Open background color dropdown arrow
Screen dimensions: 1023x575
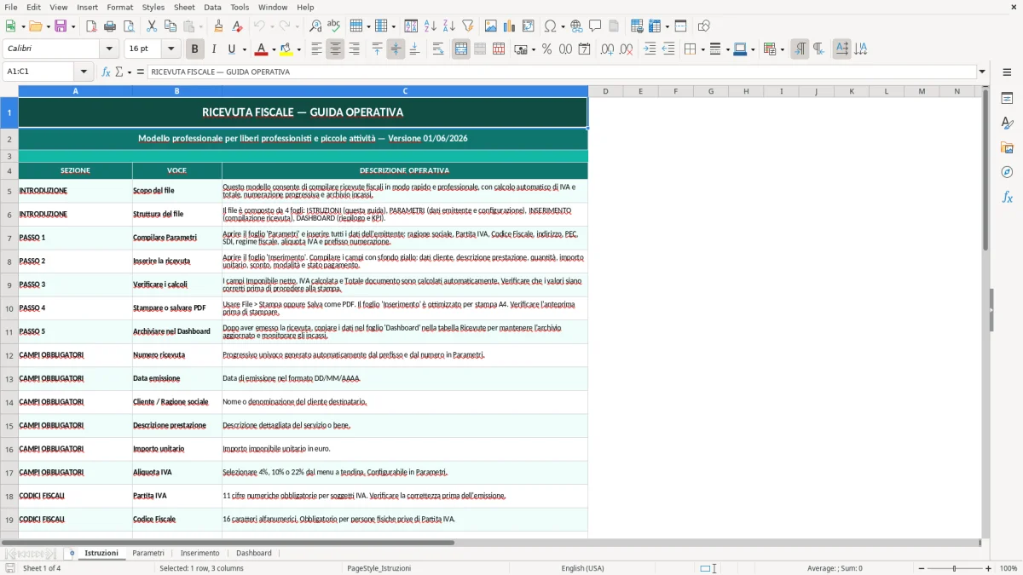[299, 49]
